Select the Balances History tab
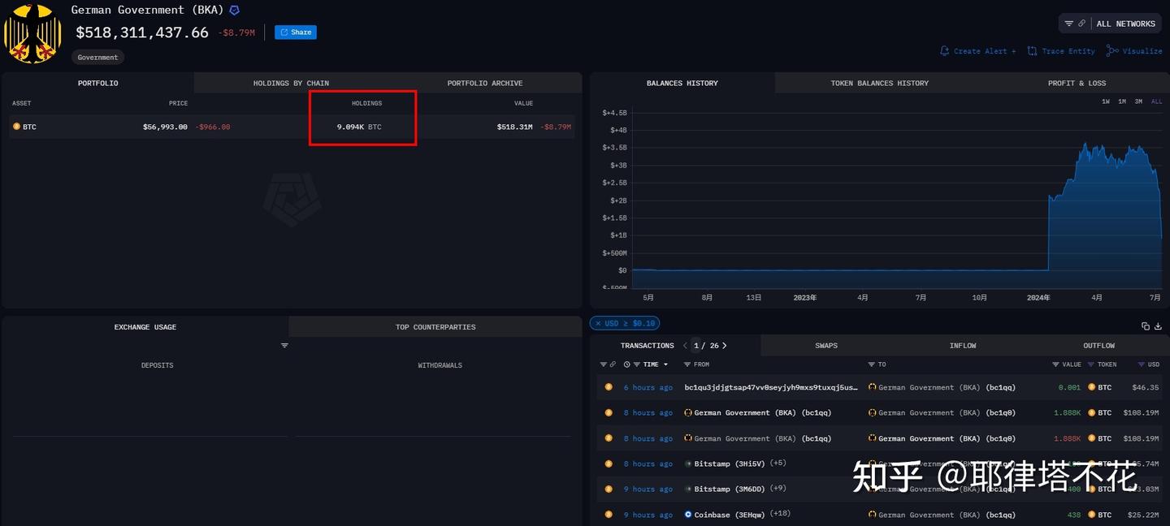 [682, 83]
